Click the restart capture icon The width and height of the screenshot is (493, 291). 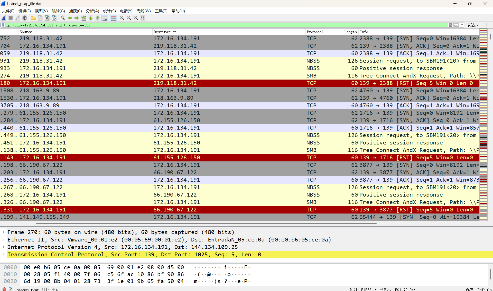pyautogui.click(x=18, y=18)
